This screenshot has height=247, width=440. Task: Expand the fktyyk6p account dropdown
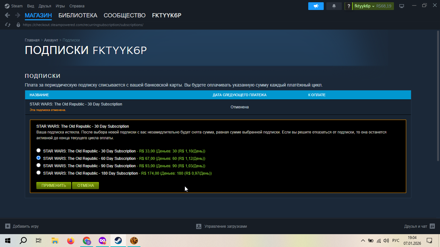click(364, 6)
